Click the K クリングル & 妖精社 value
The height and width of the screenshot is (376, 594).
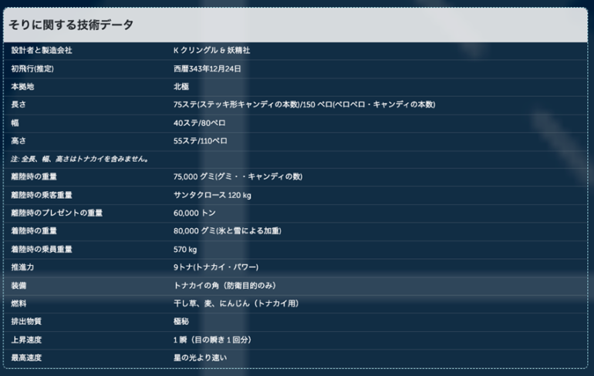pos(211,50)
